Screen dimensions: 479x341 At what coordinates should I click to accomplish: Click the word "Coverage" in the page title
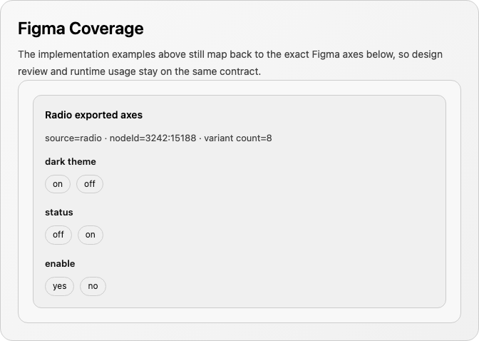[106, 29]
